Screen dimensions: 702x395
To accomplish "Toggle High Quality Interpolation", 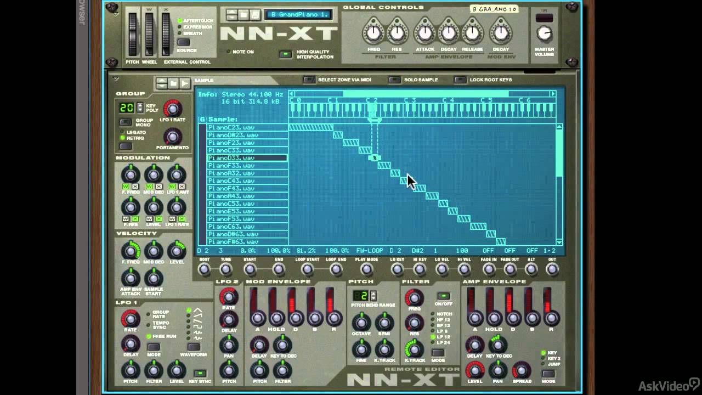I will pyautogui.click(x=285, y=54).
